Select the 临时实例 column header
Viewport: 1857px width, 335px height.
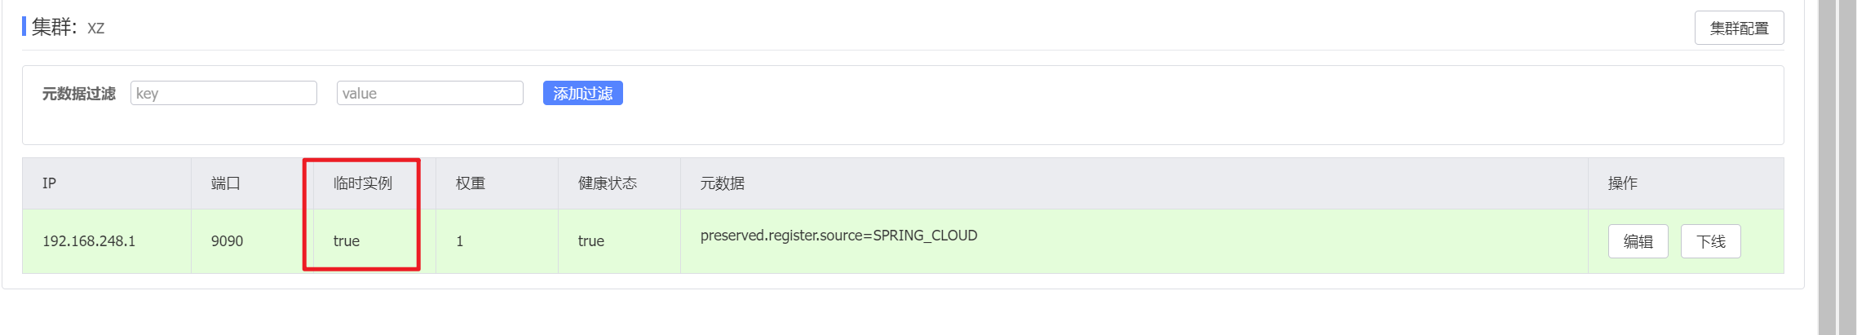[362, 183]
